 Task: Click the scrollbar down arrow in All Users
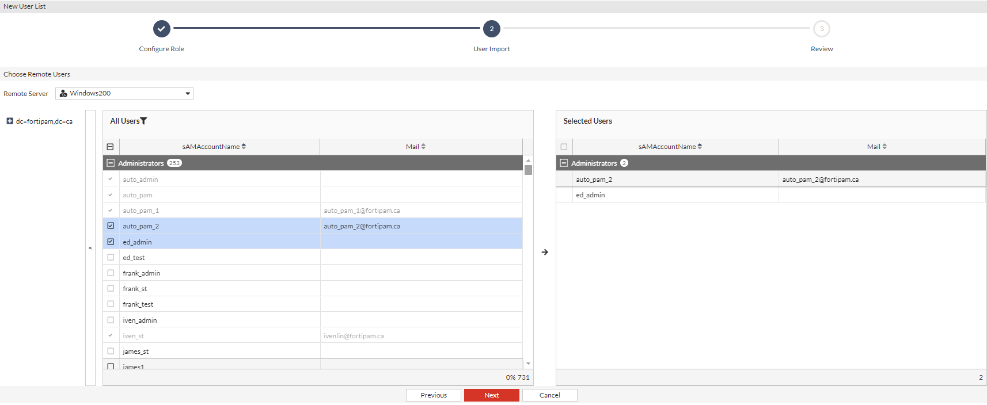[528, 364]
